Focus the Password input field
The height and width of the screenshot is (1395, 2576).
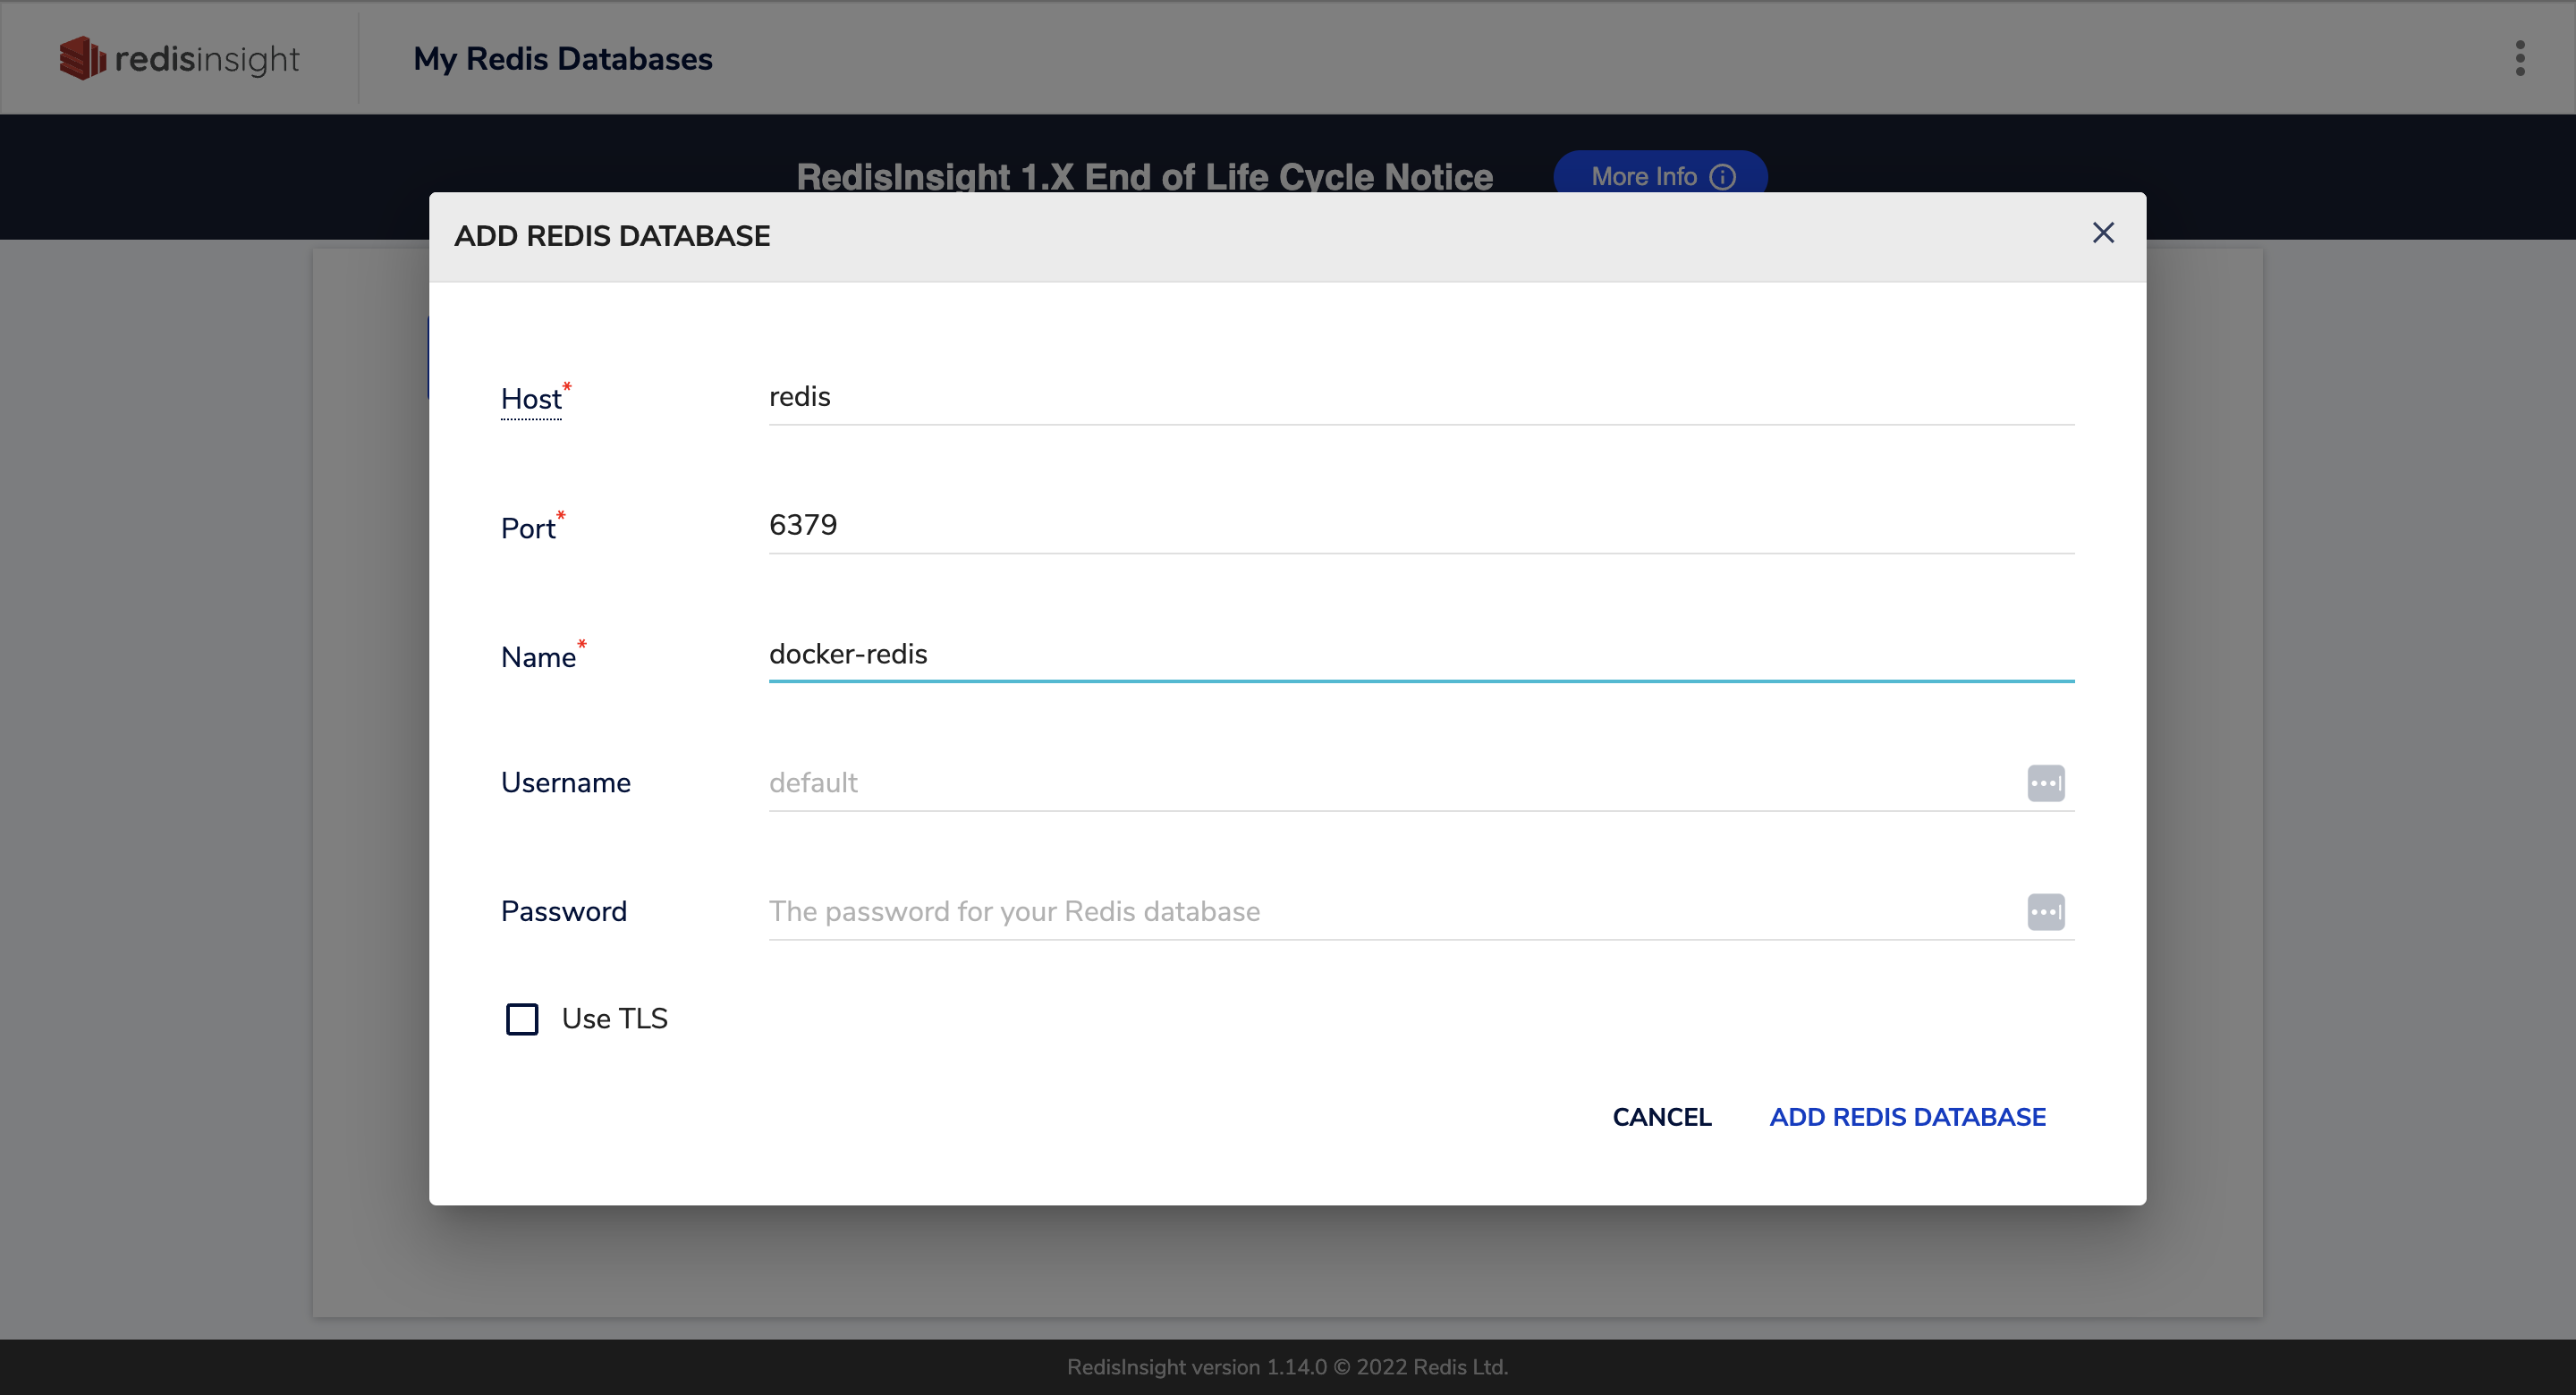tap(1390, 911)
